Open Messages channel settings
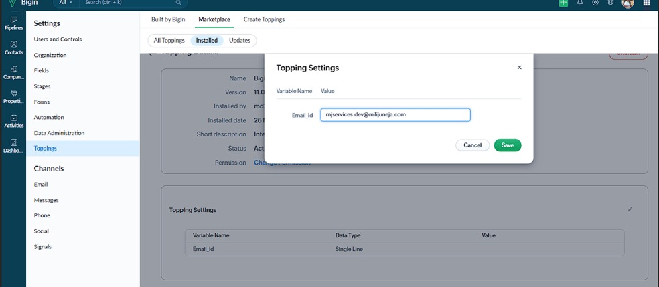The width and height of the screenshot is (659, 287). (46, 200)
